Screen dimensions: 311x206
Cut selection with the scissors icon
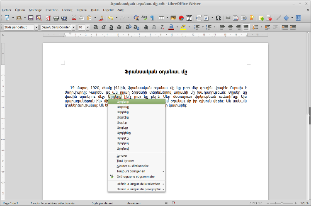click(73, 18)
